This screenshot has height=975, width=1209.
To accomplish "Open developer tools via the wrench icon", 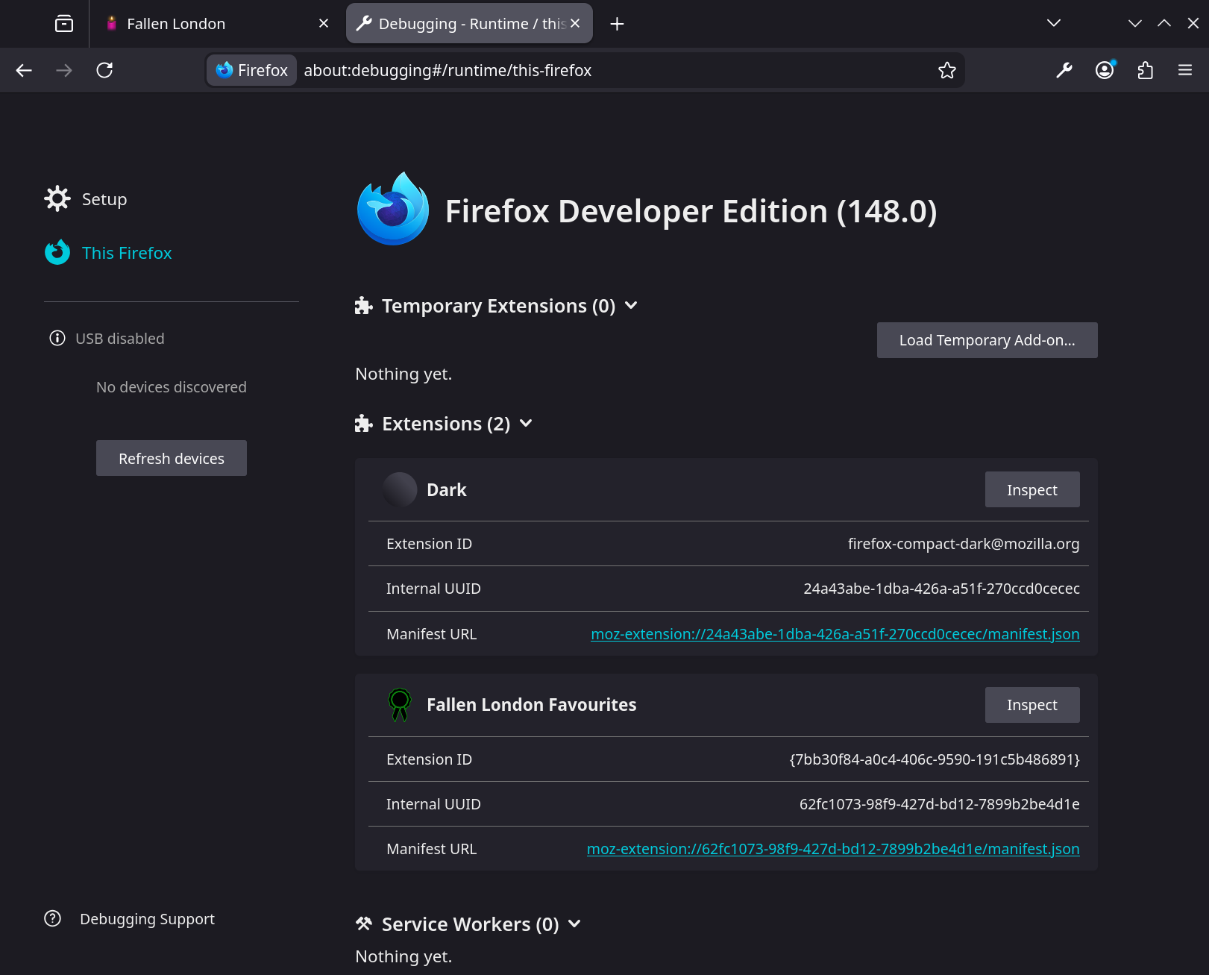I will click(1064, 70).
